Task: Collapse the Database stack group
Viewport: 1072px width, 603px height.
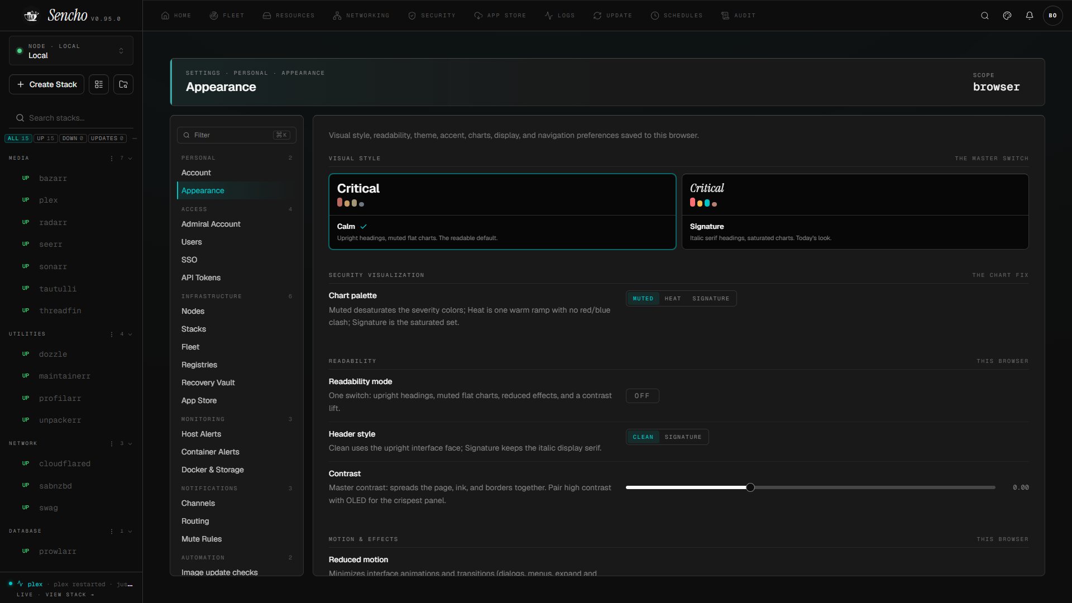Action: pos(130,532)
